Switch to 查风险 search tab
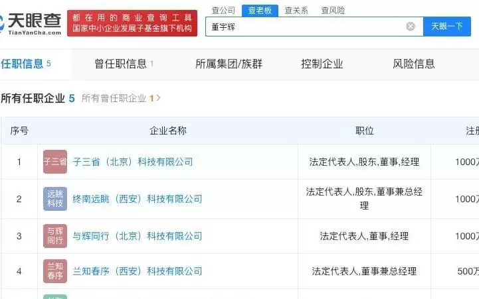Viewport: 479px width, 299px height. pos(333,11)
